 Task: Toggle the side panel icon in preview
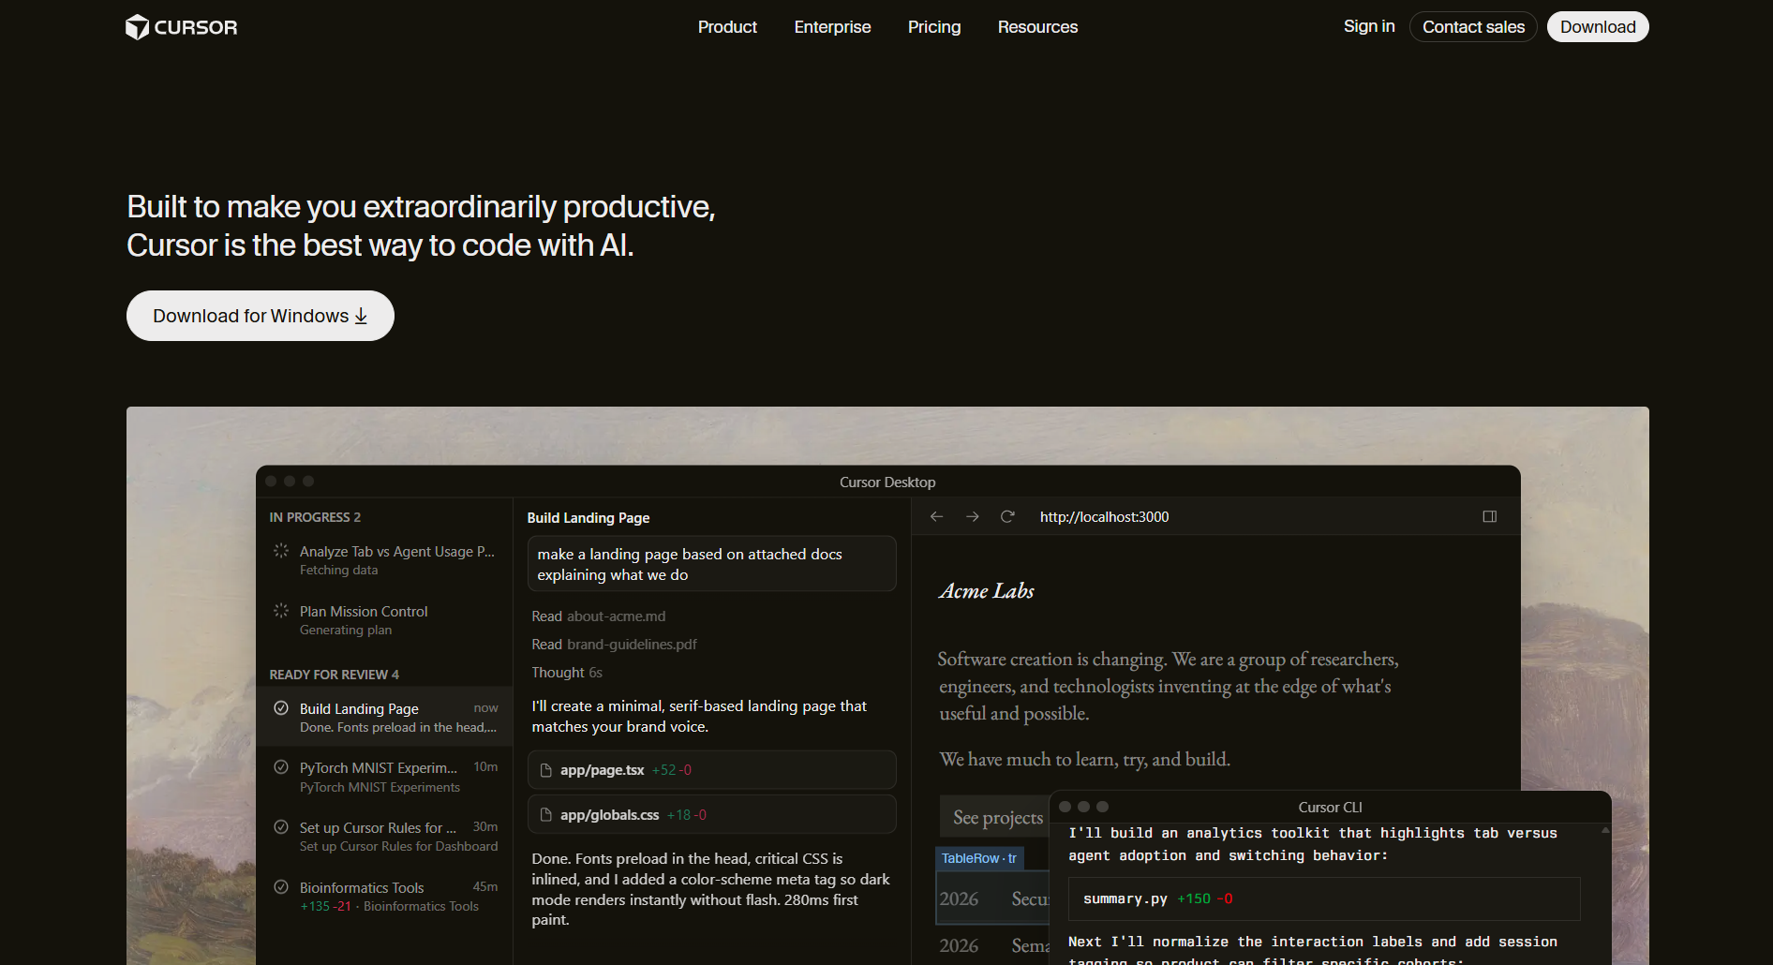pyautogui.click(x=1489, y=517)
